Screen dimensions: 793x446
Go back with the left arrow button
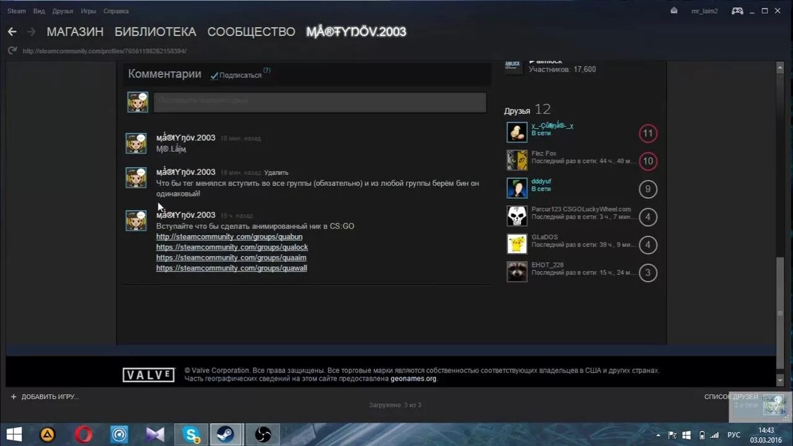[x=12, y=32]
